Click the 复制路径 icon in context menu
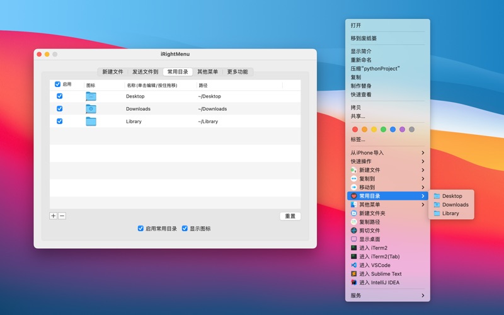 tap(353, 222)
